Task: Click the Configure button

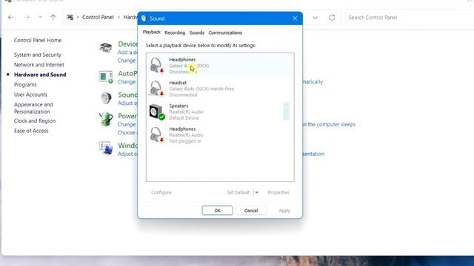Action: coord(161,192)
